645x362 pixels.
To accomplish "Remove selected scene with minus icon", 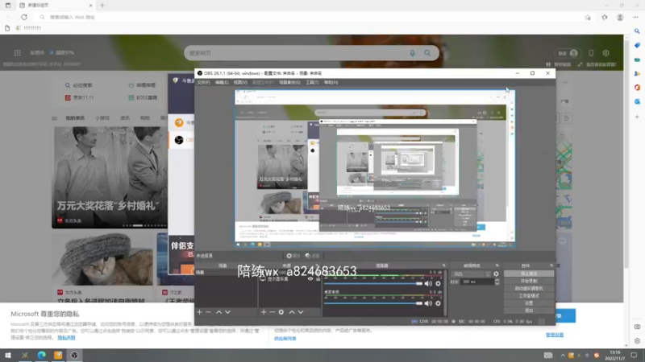I will tap(209, 312).
